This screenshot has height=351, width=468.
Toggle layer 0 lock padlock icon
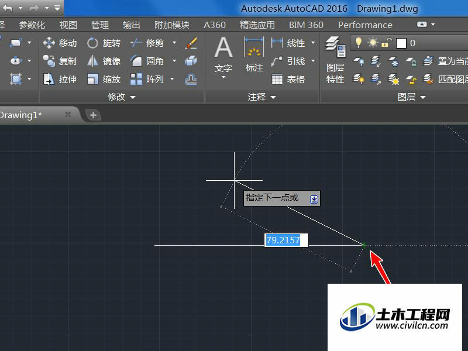point(387,43)
